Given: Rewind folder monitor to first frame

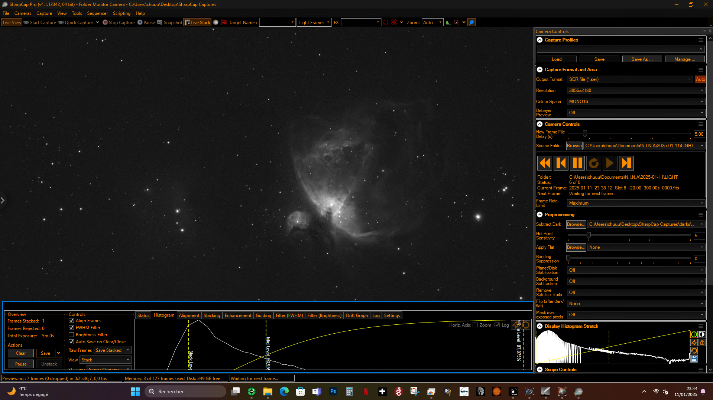Looking at the screenshot, I should point(545,163).
